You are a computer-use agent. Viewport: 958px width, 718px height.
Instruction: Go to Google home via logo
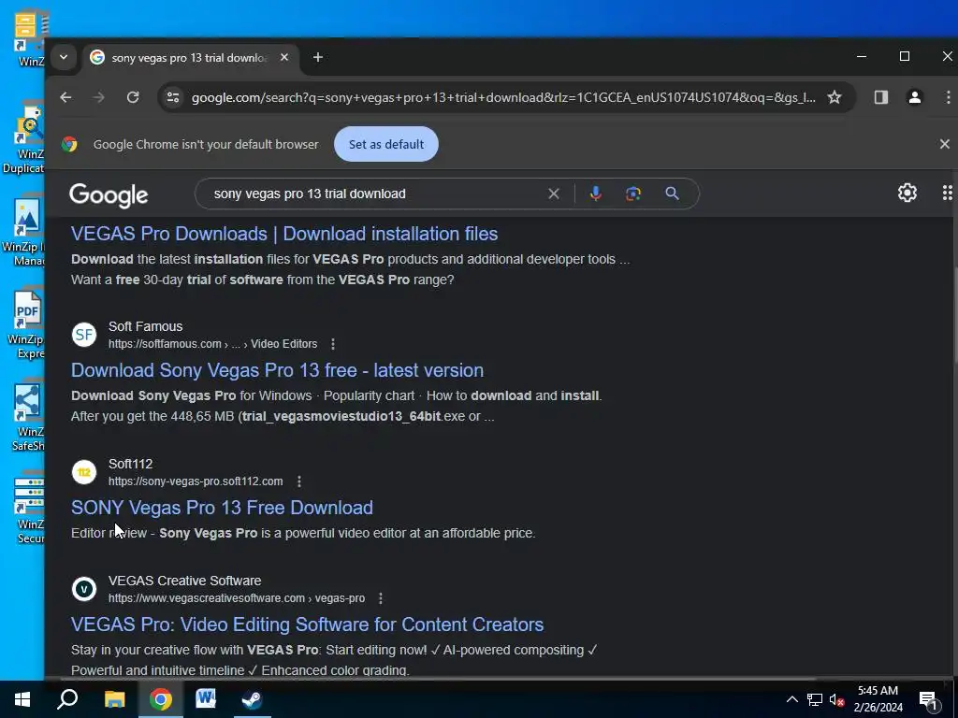click(x=109, y=195)
